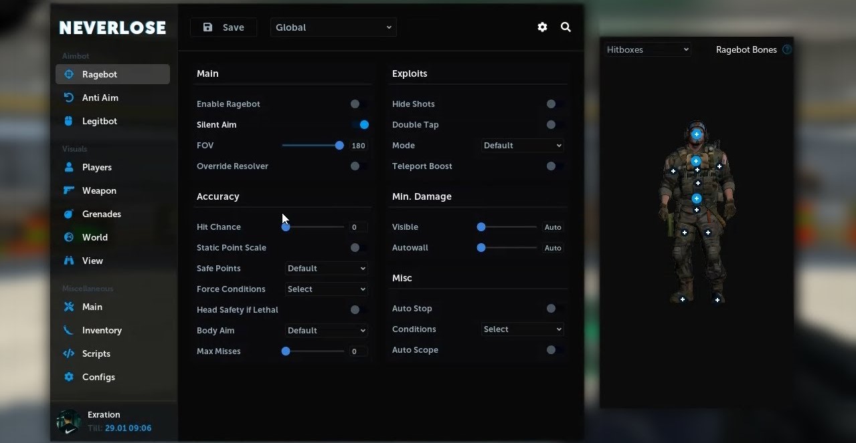The width and height of the screenshot is (856, 443).
Task: Open the Weapon section in the Visuals menu
Action: pos(70,190)
